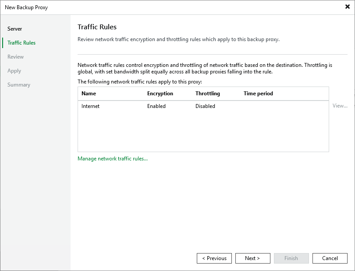Cancel the backup proxy wizard
The image size is (355, 271).
(x=330, y=258)
